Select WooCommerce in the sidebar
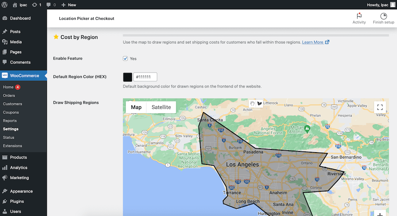Viewport: 397px width, 216px height. 24,76
